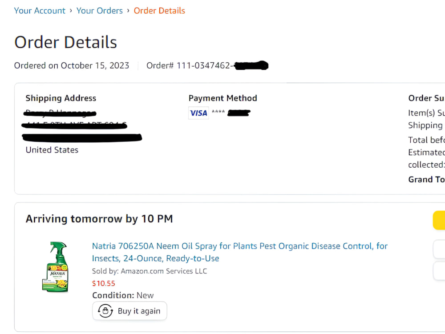Image resolution: width=445 pixels, height=334 pixels.
Task: Click the Buy it again refresh-bag icon
Action: click(105, 311)
